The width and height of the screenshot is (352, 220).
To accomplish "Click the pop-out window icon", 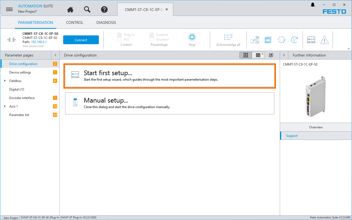I will [271, 55].
